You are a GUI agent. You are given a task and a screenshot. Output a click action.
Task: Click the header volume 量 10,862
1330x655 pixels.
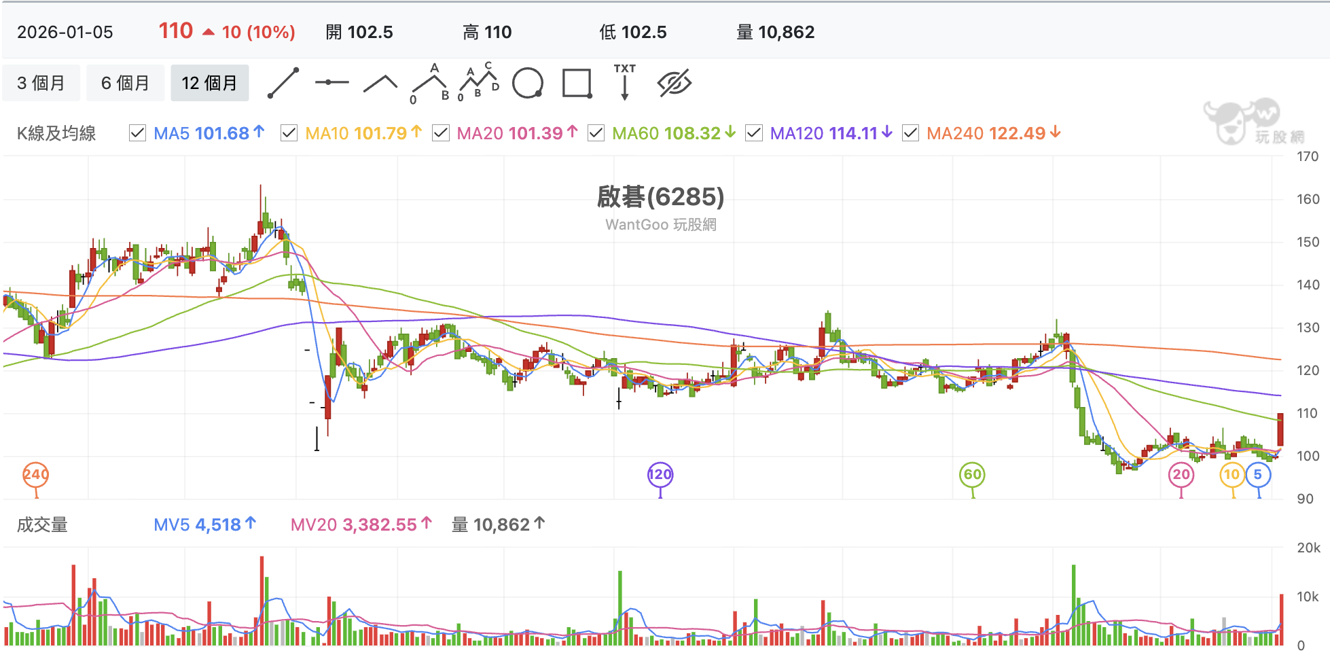775,32
